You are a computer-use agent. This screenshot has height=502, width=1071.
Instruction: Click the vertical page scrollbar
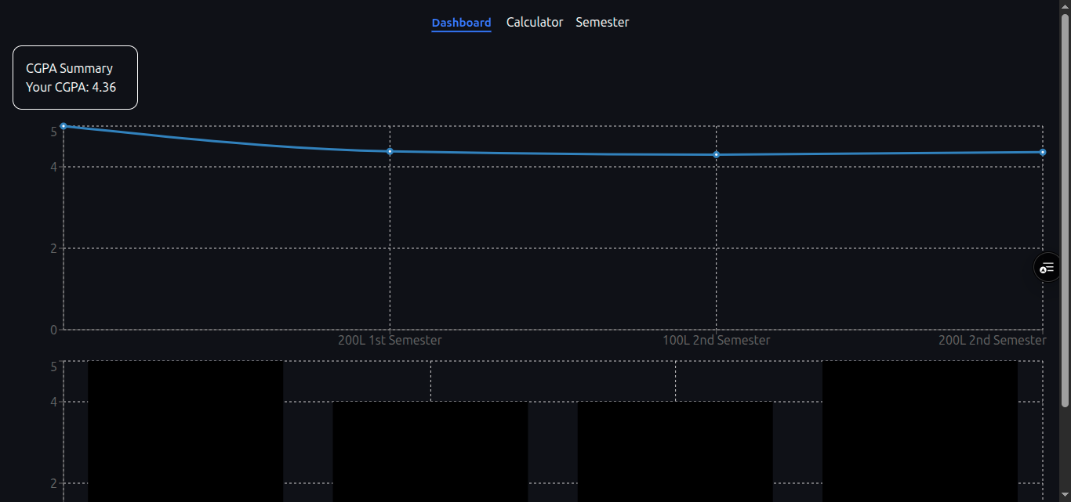[1065, 211]
